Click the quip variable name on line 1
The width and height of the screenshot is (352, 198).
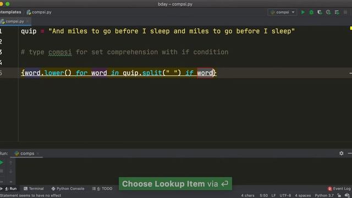tap(29, 31)
